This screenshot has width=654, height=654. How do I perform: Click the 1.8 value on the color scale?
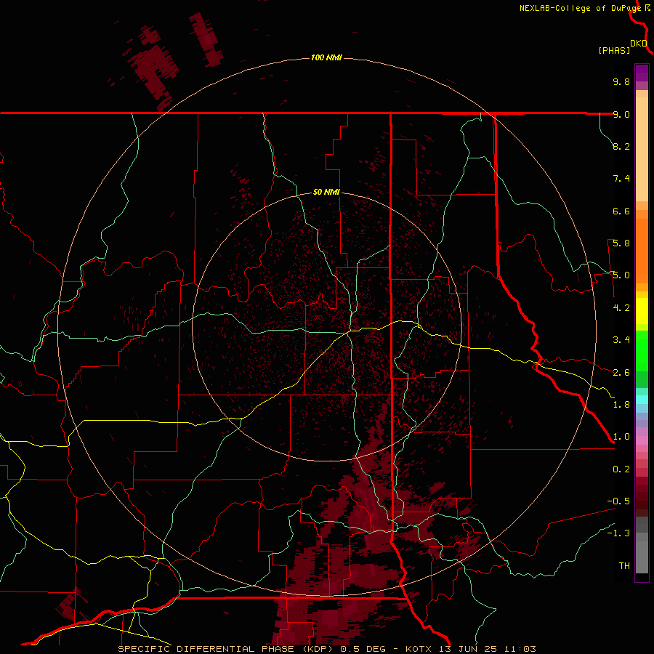tap(621, 405)
